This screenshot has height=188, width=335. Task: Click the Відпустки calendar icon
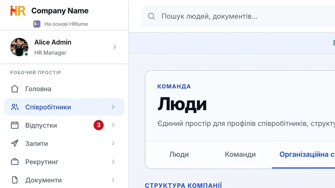[15, 125]
